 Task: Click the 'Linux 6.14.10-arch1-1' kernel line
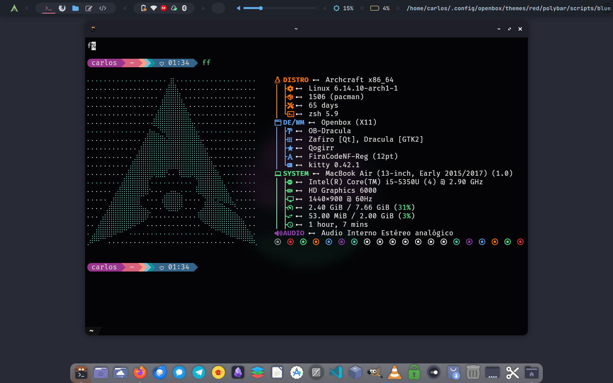tap(353, 88)
